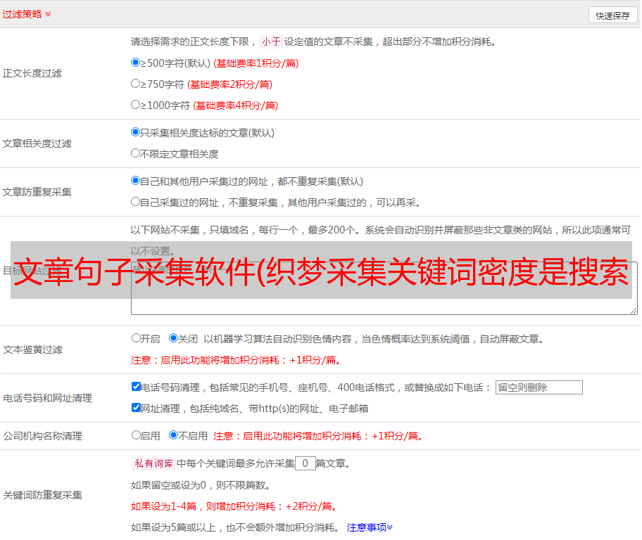This screenshot has height=540, width=642.
Task: Expand the 注意事项 link
Action: pyautogui.click(x=369, y=527)
